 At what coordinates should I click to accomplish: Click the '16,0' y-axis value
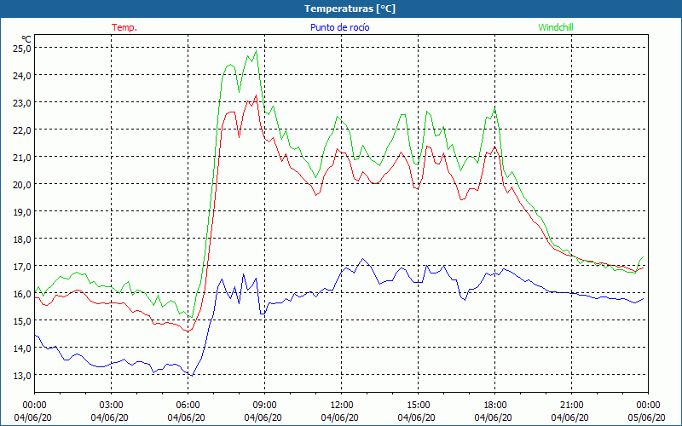22,294
